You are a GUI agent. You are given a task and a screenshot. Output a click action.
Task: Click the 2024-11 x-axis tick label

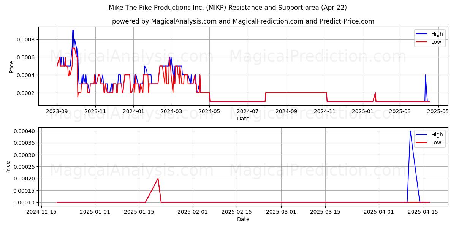pyautogui.click(x=324, y=111)
